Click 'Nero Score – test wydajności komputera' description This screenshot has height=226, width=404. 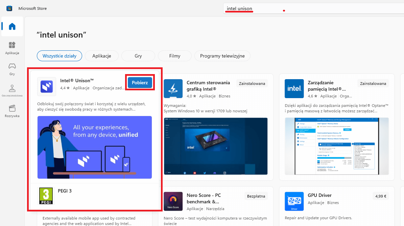pos(215,221)
